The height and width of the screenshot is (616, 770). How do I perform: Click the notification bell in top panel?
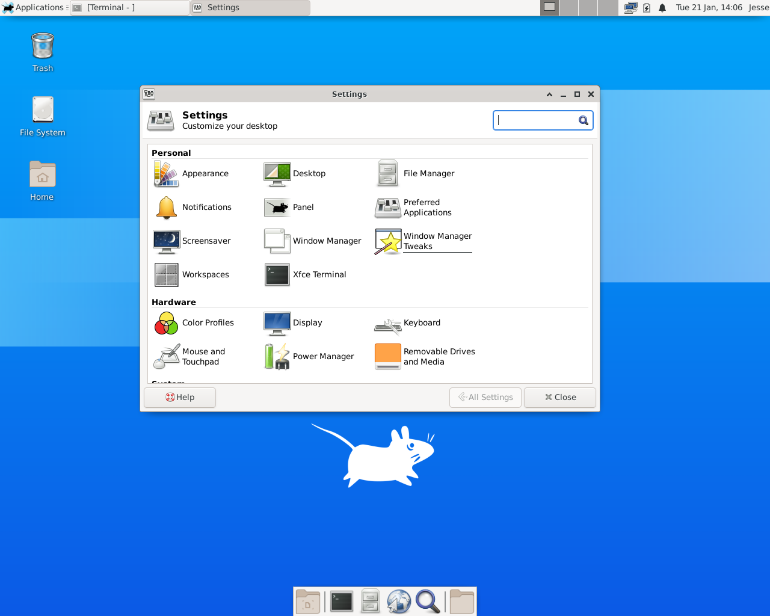pyautogui.click(x=662, y=8)
